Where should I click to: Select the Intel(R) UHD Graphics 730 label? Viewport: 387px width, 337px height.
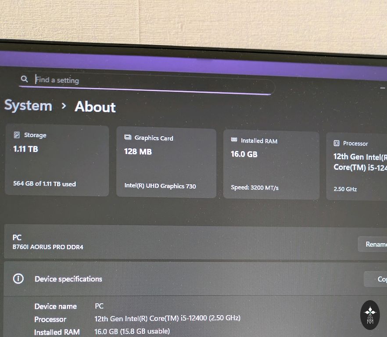(160, 186)
